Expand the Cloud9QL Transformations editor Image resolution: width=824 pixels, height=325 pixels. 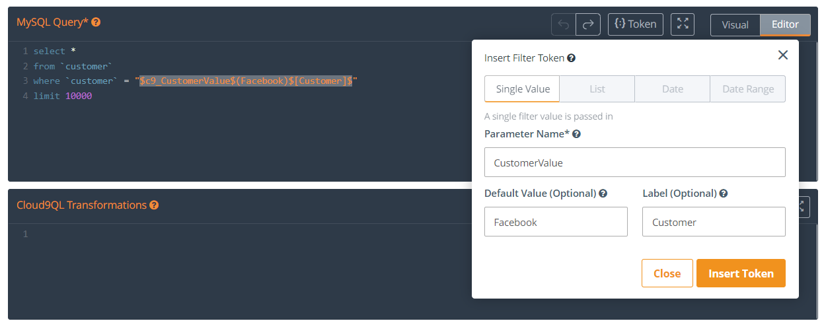803,205
